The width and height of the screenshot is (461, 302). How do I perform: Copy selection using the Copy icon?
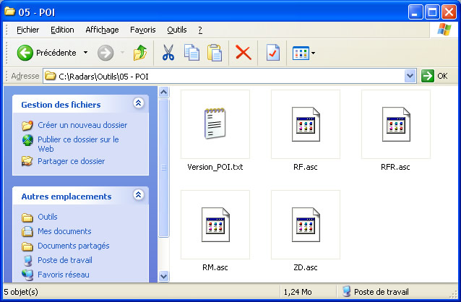click(x=191, y=53)
